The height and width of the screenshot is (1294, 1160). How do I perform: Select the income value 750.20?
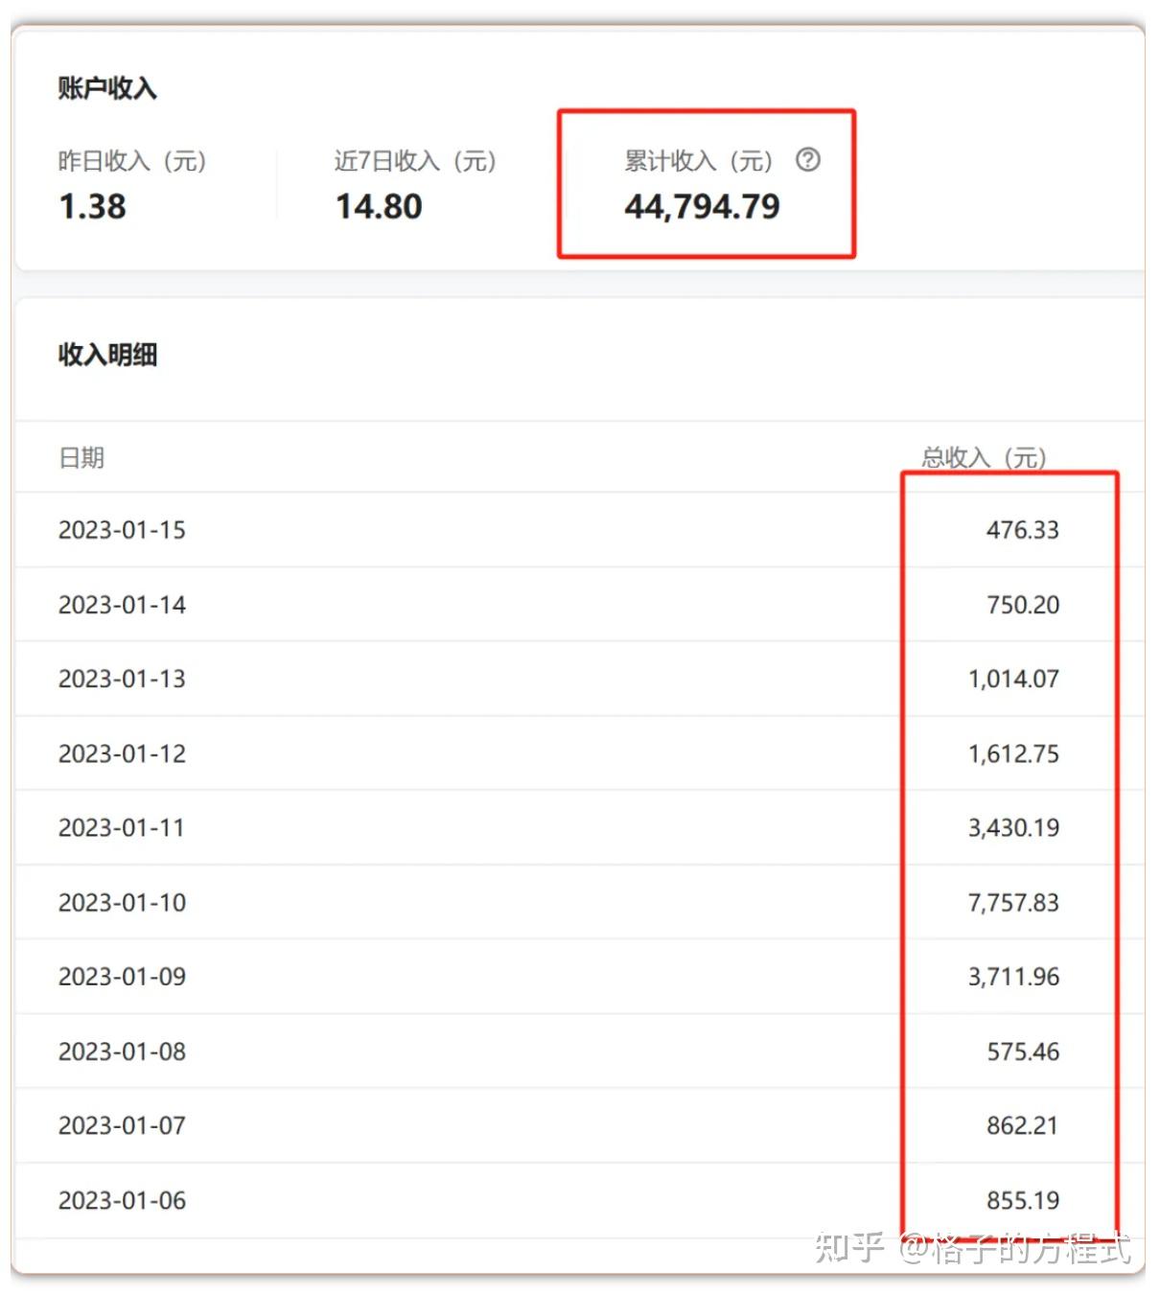click(x=1023, y=605)
